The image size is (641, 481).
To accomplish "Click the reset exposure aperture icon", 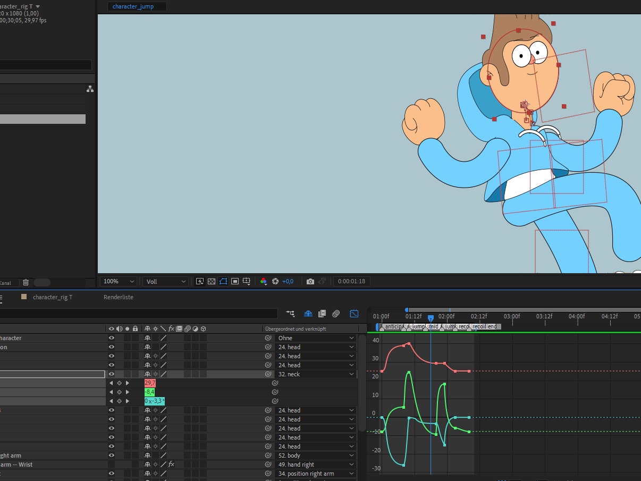I will tap(275, 281).
